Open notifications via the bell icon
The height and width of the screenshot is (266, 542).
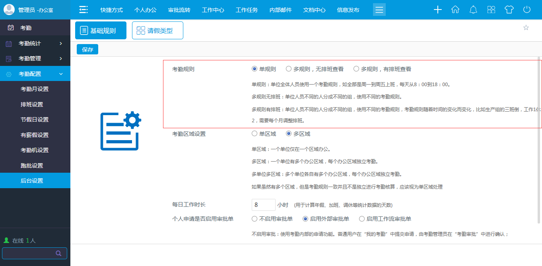[473, 10]
